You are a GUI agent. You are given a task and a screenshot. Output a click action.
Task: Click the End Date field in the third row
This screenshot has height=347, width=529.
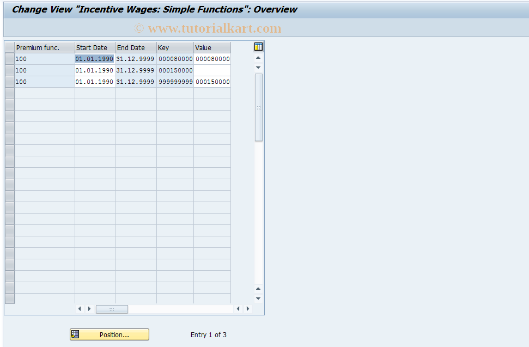136,82
